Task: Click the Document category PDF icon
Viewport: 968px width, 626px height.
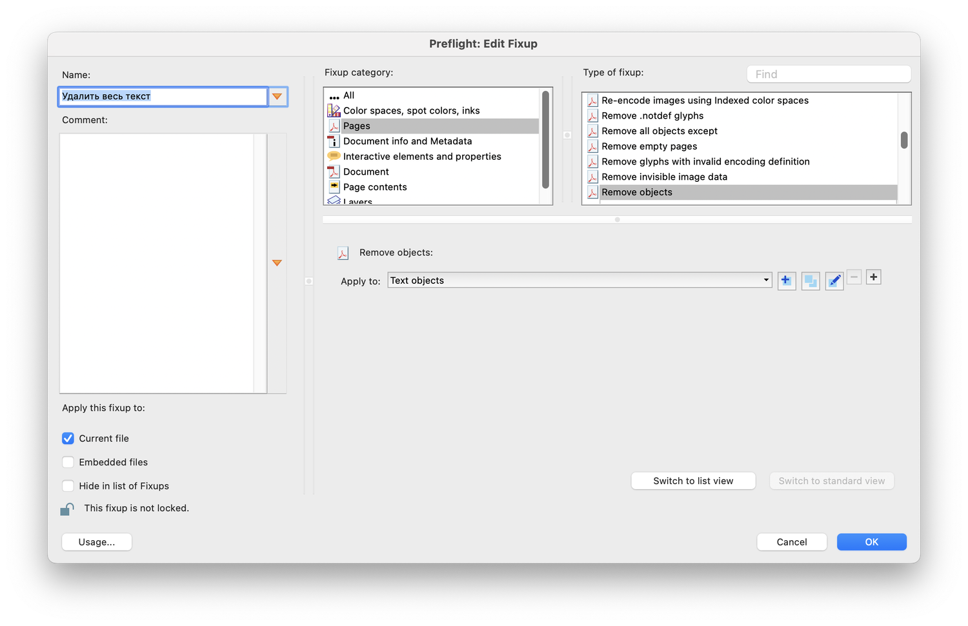Action: tap(334, 172)
